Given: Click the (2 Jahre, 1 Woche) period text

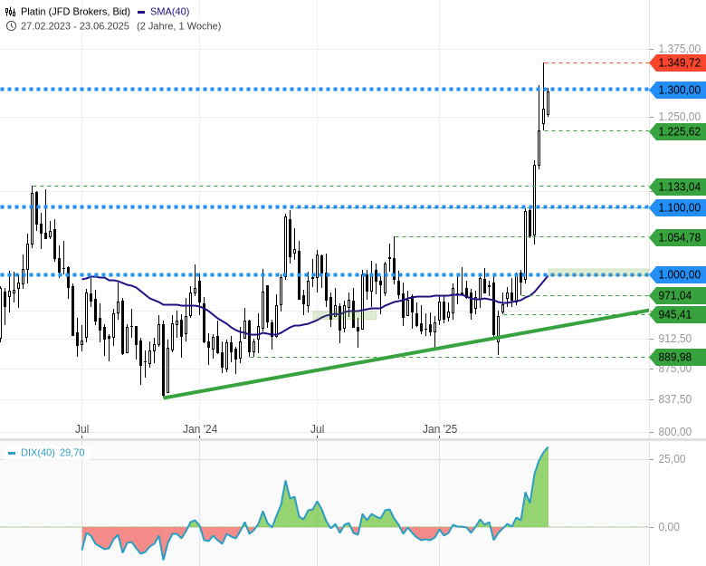Looking at the screenshot, I should (179, 26).
